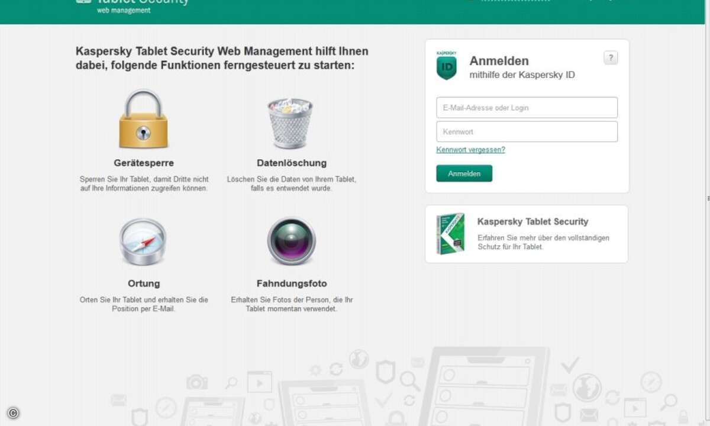The width and height of the screenshot is (710, 426).
Task: Click the Tablet Security web management logo
Action: 133,6
